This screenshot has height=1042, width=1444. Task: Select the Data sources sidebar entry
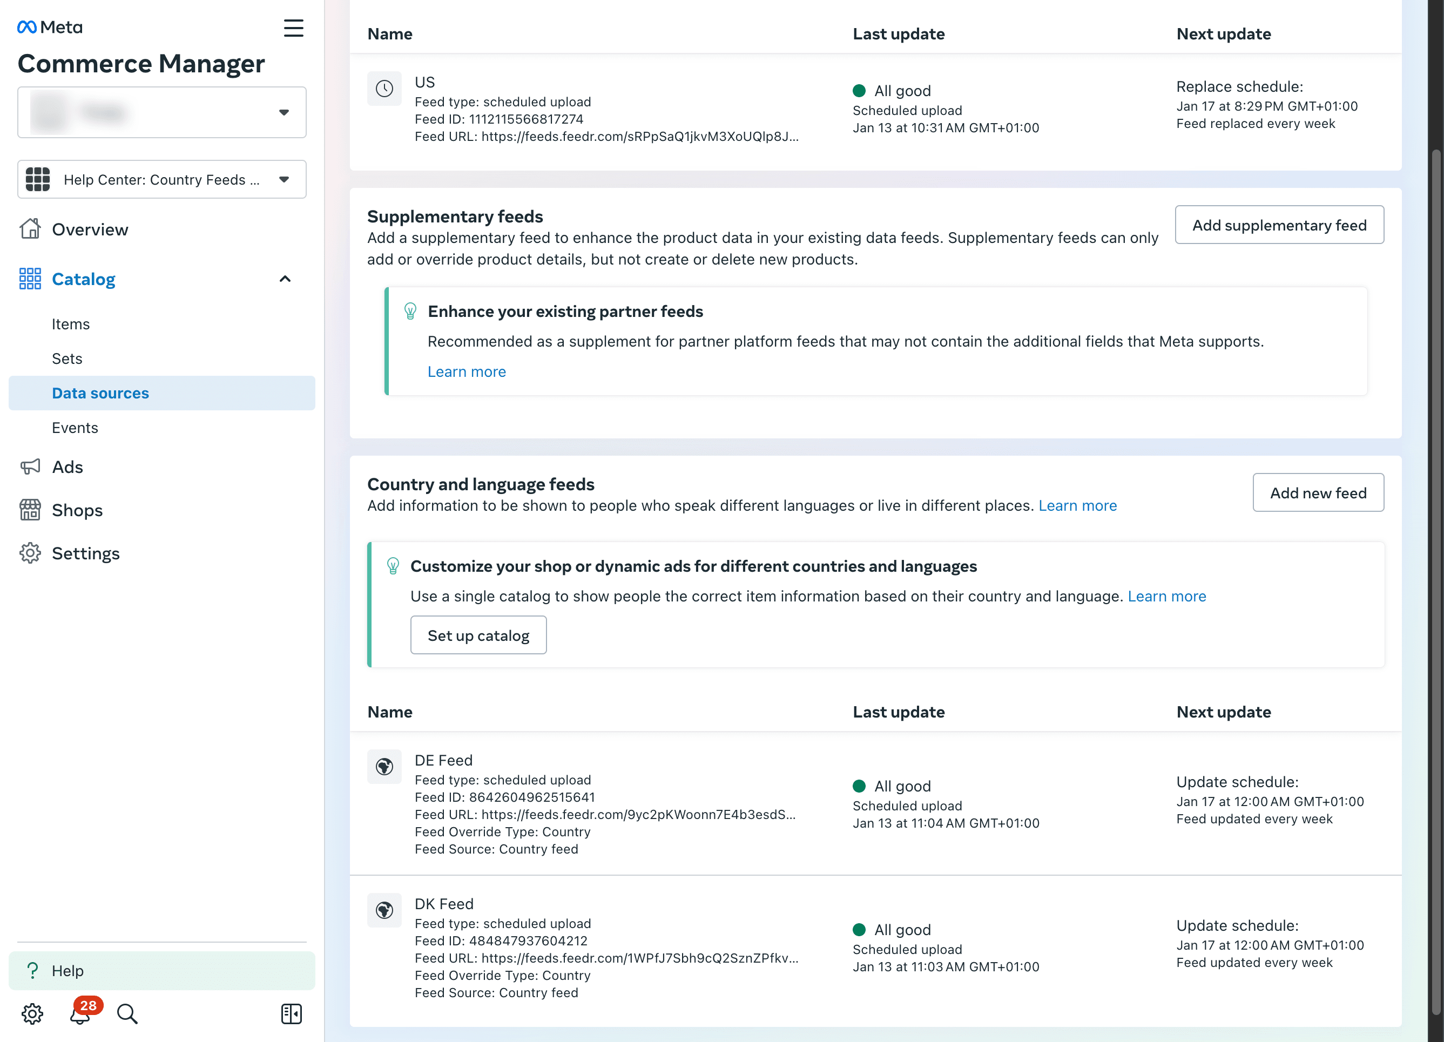point(100,393)
